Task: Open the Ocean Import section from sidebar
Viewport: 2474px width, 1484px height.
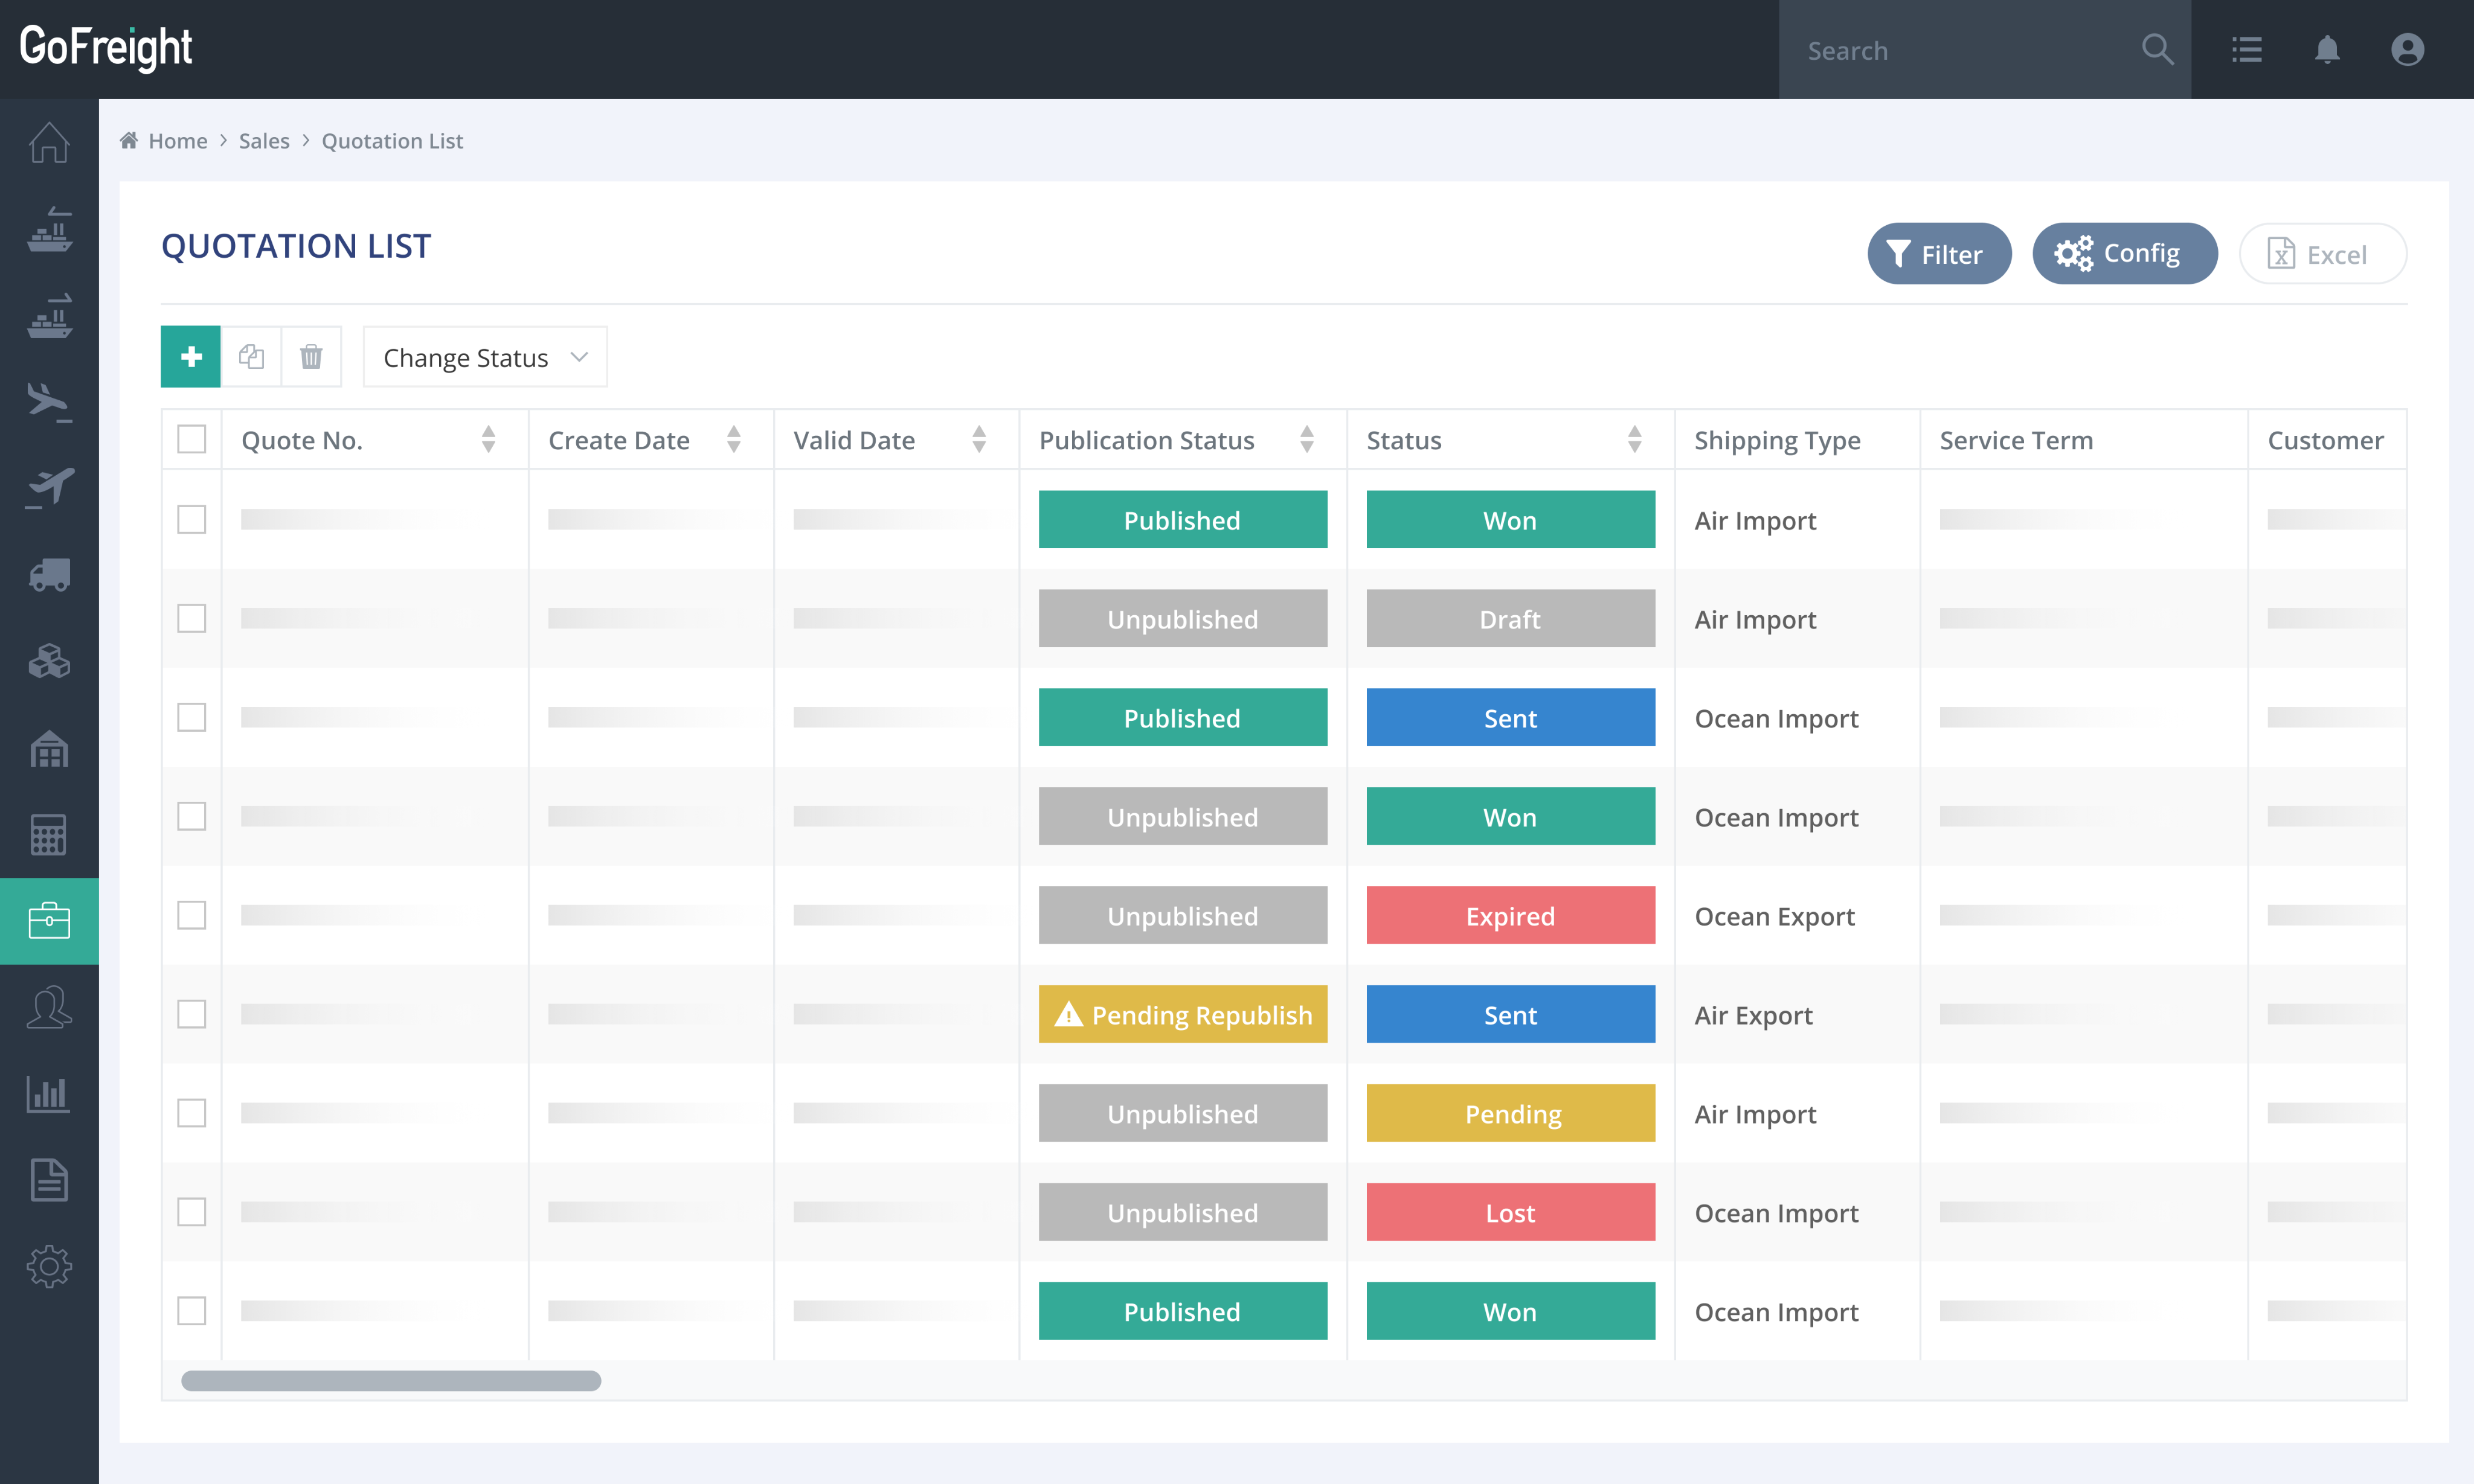Action: coord(49,230)
